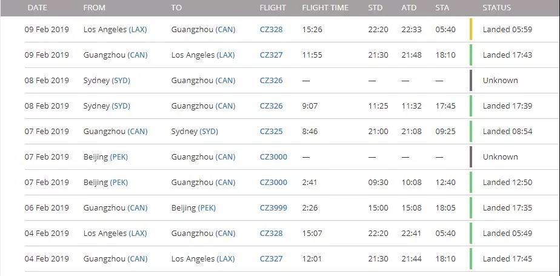Screen dimensions: 560x276
Task: Click CZ328 link on 04 Feb 2019
Action: point(271,234)
